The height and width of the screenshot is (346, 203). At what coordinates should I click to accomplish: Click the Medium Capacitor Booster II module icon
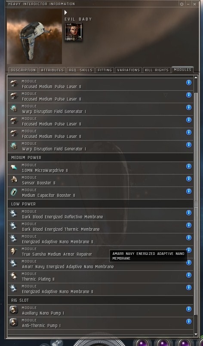pos(14,192)
